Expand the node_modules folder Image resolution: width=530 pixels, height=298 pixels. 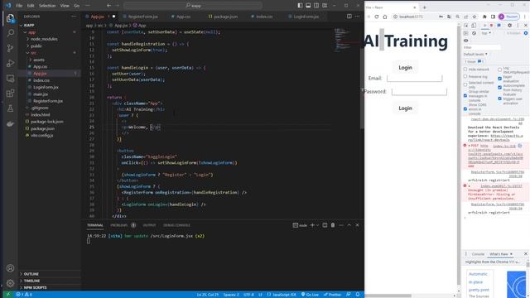click(x=44, y=39)
